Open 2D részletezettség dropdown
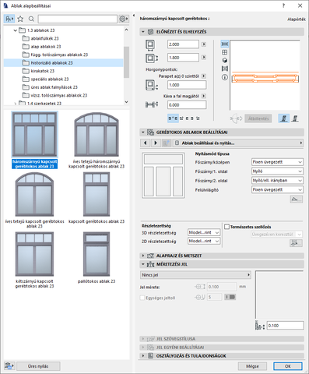Image resolution: width=309 pixels, height=374 pixels. pos(204,241)
